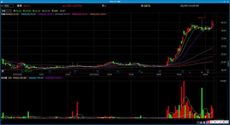Click the tallest red volume bar in May
This screenshot has width=230, height=125.
click(184, 99)
